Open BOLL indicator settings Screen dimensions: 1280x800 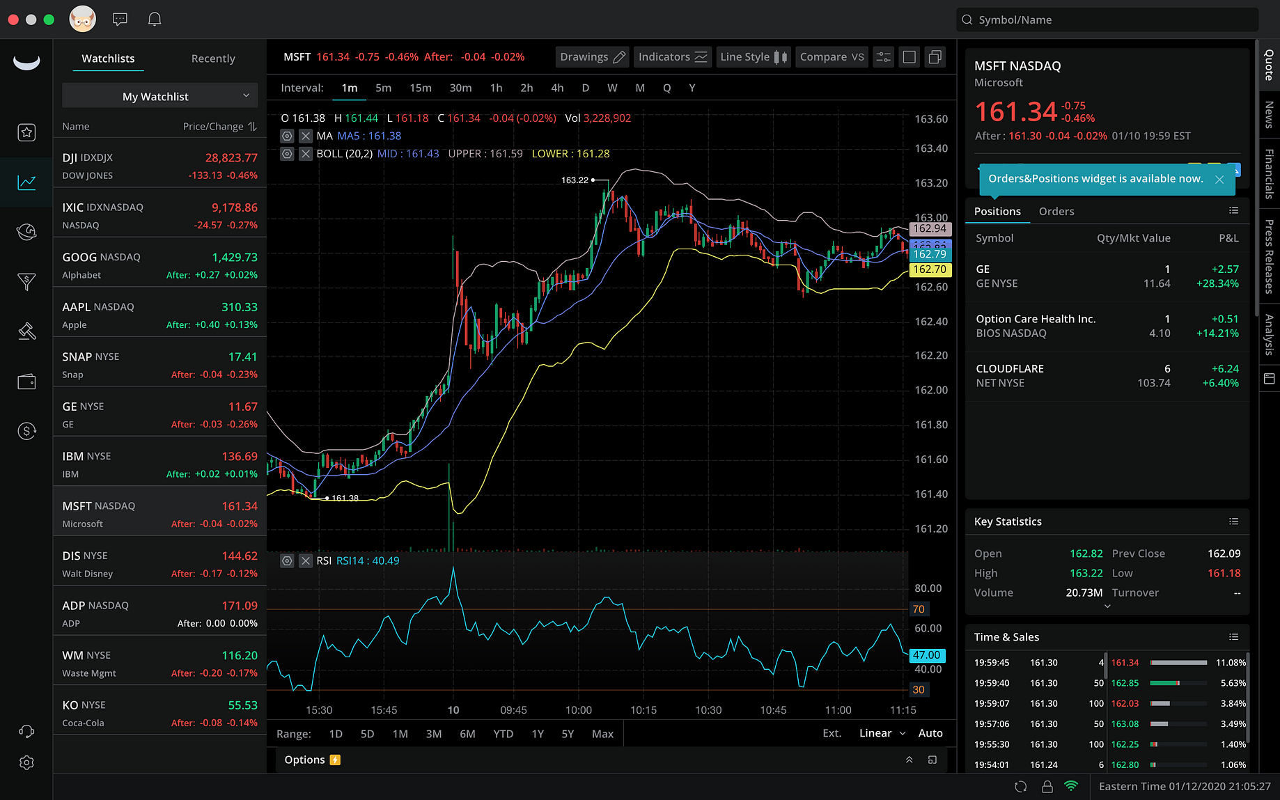(x=287, y=154)
